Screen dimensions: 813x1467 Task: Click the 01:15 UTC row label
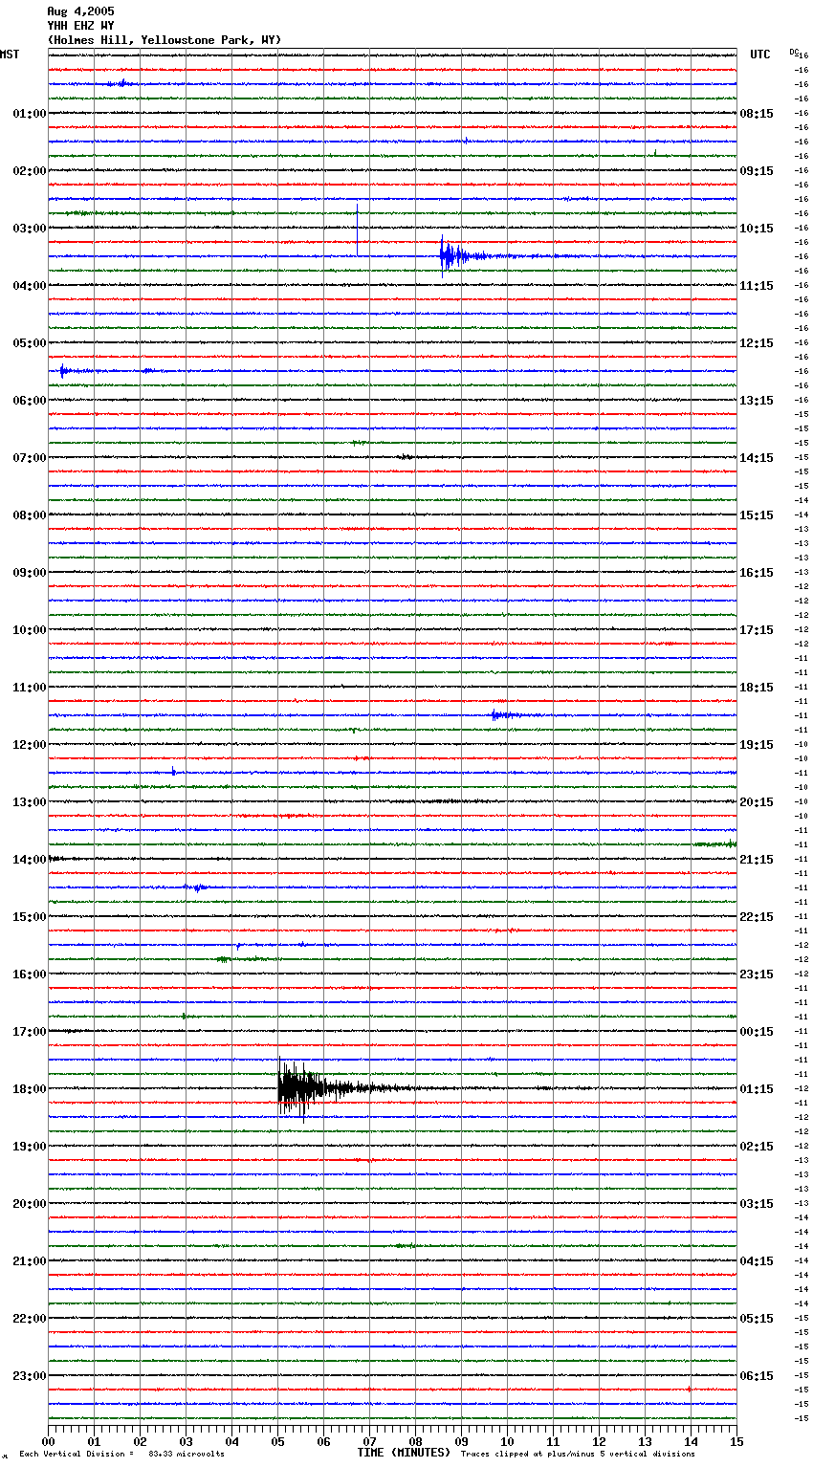point(757,1089)
